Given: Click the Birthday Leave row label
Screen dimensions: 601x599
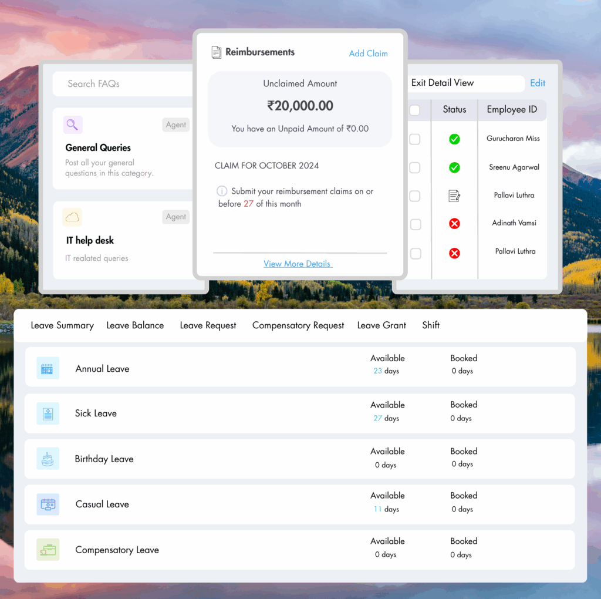Looking at the screenshot, I should coord(104,459).
